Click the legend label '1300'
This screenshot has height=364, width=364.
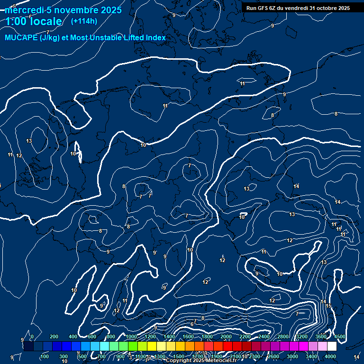[160, 356]
